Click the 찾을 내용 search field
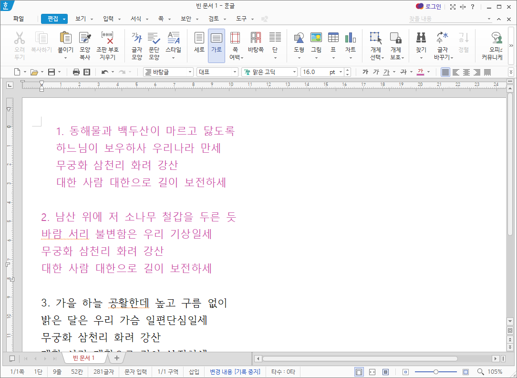Screen dimensions: 517x378 [447, 19]
